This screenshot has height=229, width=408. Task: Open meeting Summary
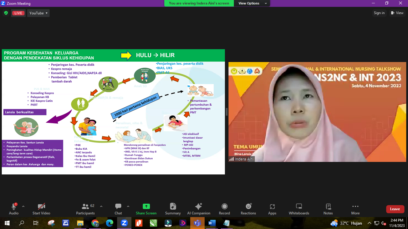click(173, 209)
